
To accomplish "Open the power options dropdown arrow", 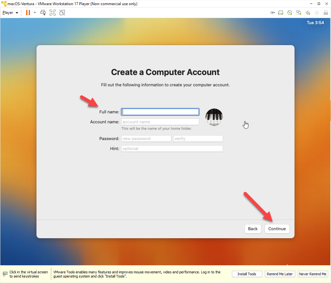I will coord(35,13).
